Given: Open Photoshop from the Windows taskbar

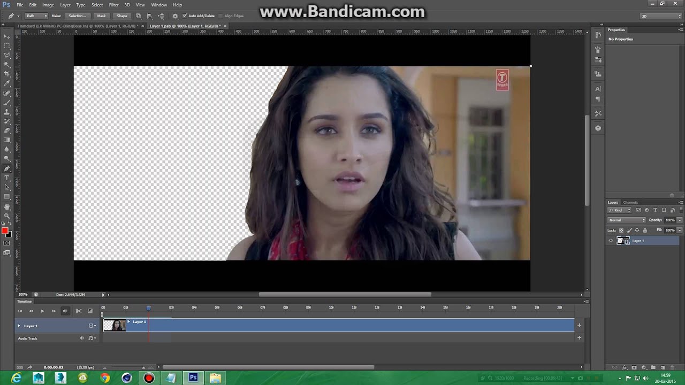Looking at the screenshot, I should pos(193,378).
